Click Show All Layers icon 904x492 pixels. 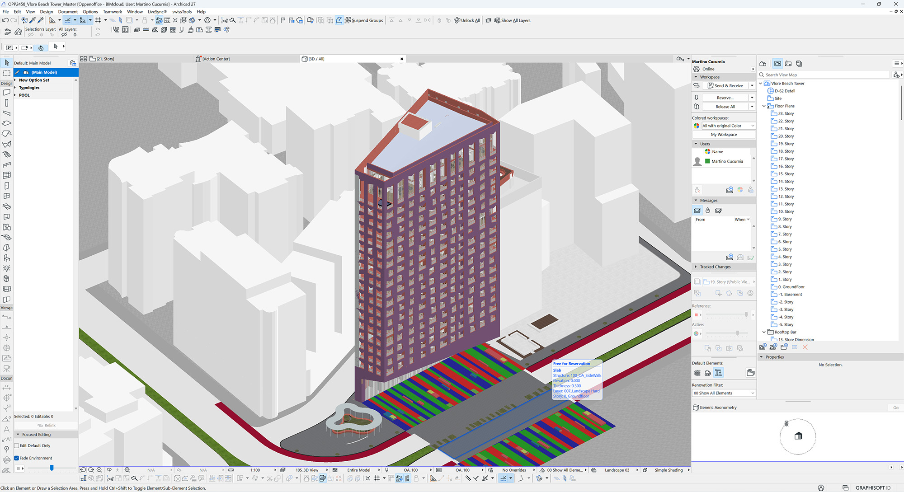497,20
